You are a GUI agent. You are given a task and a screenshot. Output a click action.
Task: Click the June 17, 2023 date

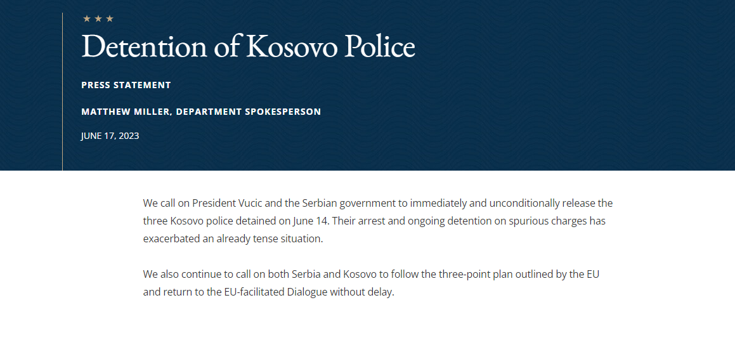pos(110,136)
